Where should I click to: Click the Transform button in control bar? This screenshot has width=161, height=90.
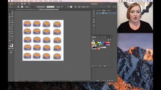(x=84, y=7)
